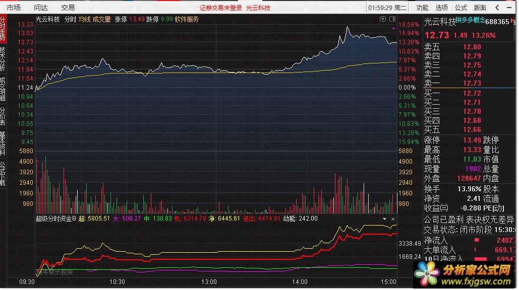The image size is (519, 290).
Task: Click the 13.26% change percentage
Action: coord(484,35)
